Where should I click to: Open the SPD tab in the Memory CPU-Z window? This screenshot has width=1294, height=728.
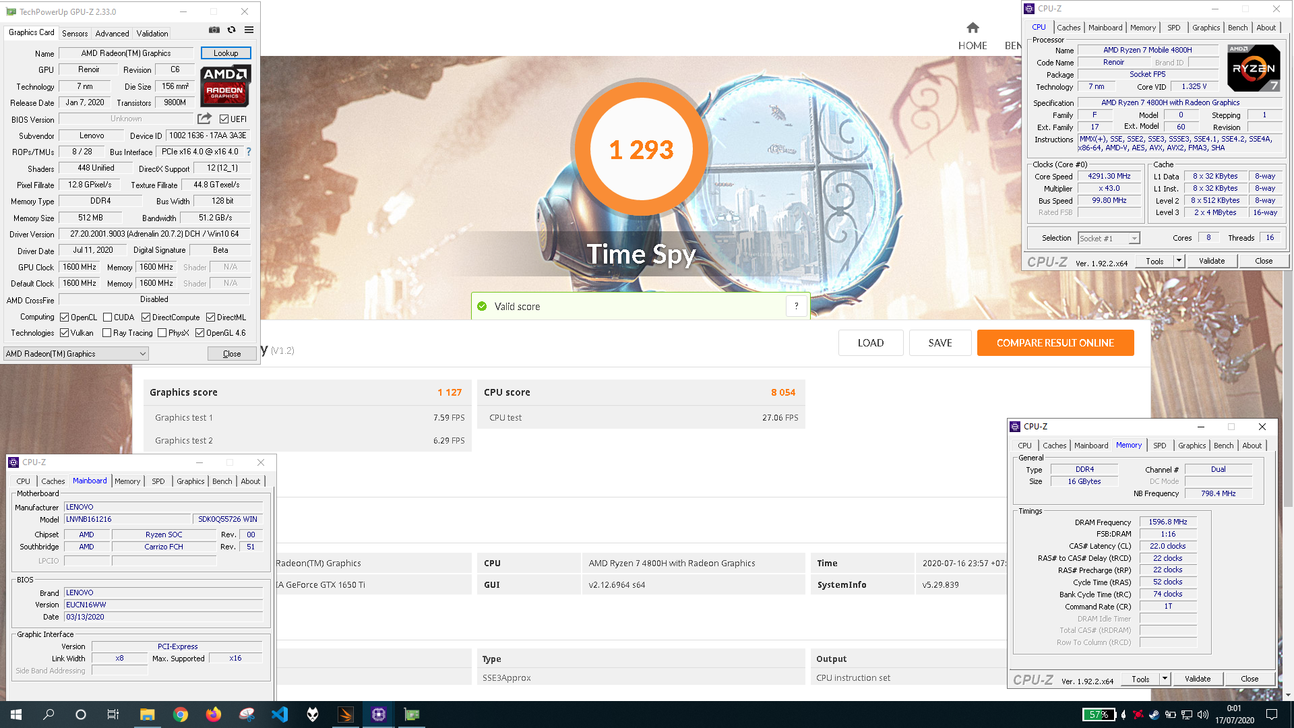(x=1159, y=446)
